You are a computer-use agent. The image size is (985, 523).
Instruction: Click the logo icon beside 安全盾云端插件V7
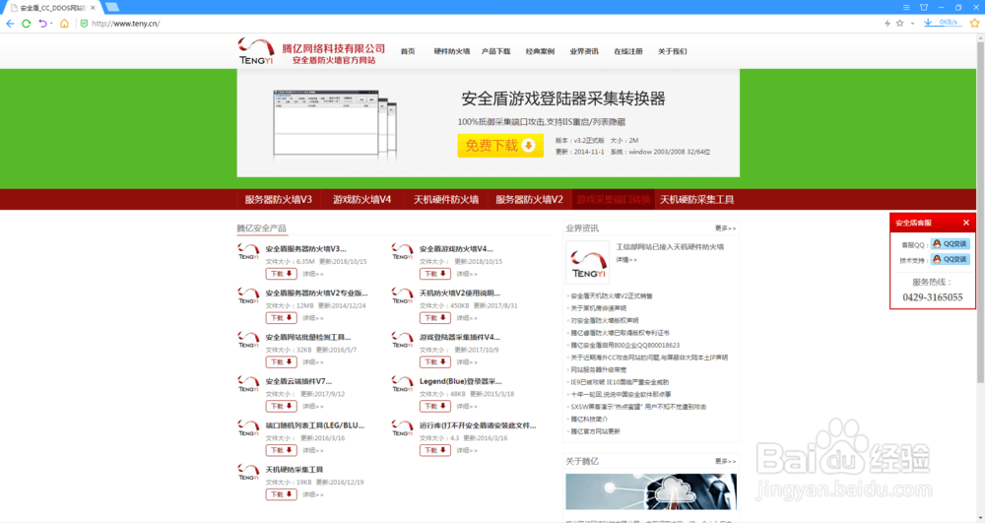pos(248,383)
